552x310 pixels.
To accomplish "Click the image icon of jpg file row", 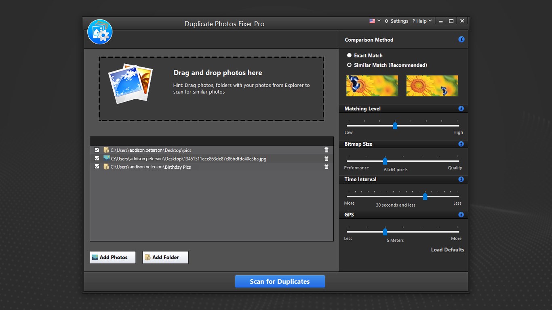I will pos(106,158).
